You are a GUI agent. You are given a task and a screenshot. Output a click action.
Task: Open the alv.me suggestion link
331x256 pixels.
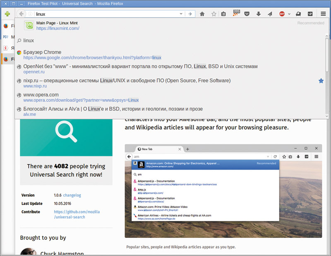30,114
